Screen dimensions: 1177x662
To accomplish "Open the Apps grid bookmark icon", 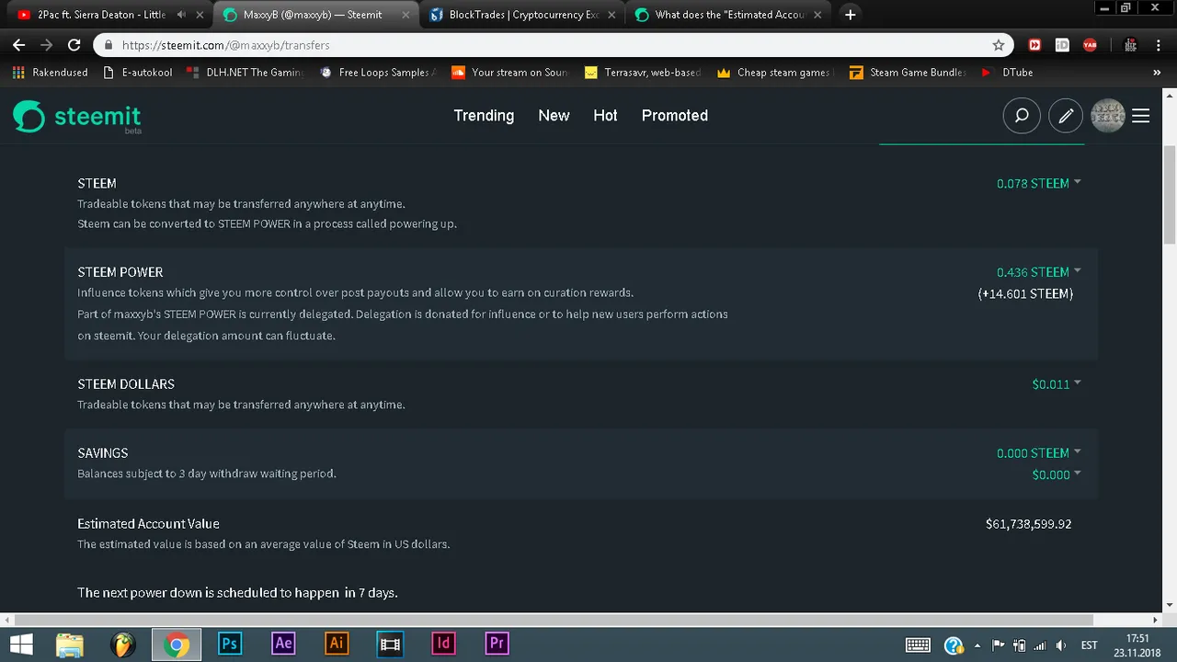I will point(18,73).
